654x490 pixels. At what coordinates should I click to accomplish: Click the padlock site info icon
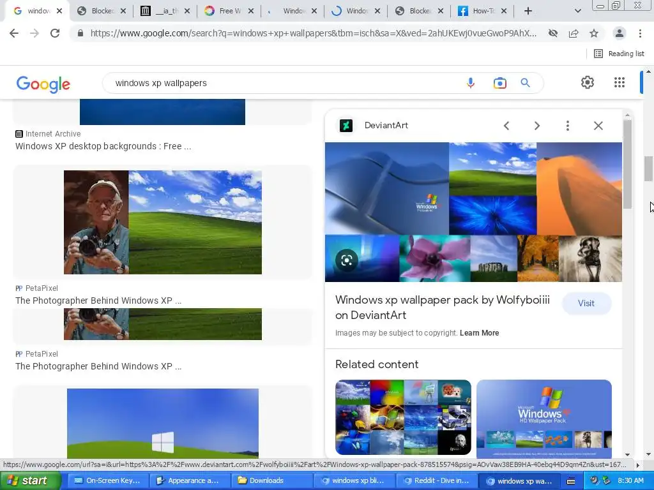point(80,33)
